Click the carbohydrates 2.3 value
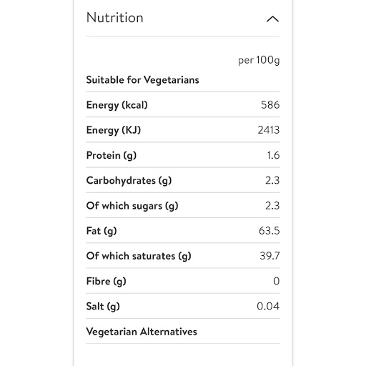 click(x=272, y=180)
